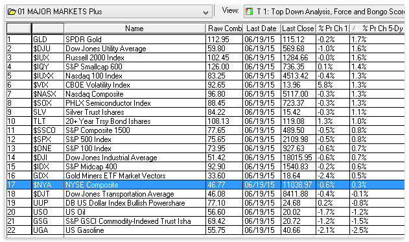Select the UGA symbol cell

click(48, 230)
